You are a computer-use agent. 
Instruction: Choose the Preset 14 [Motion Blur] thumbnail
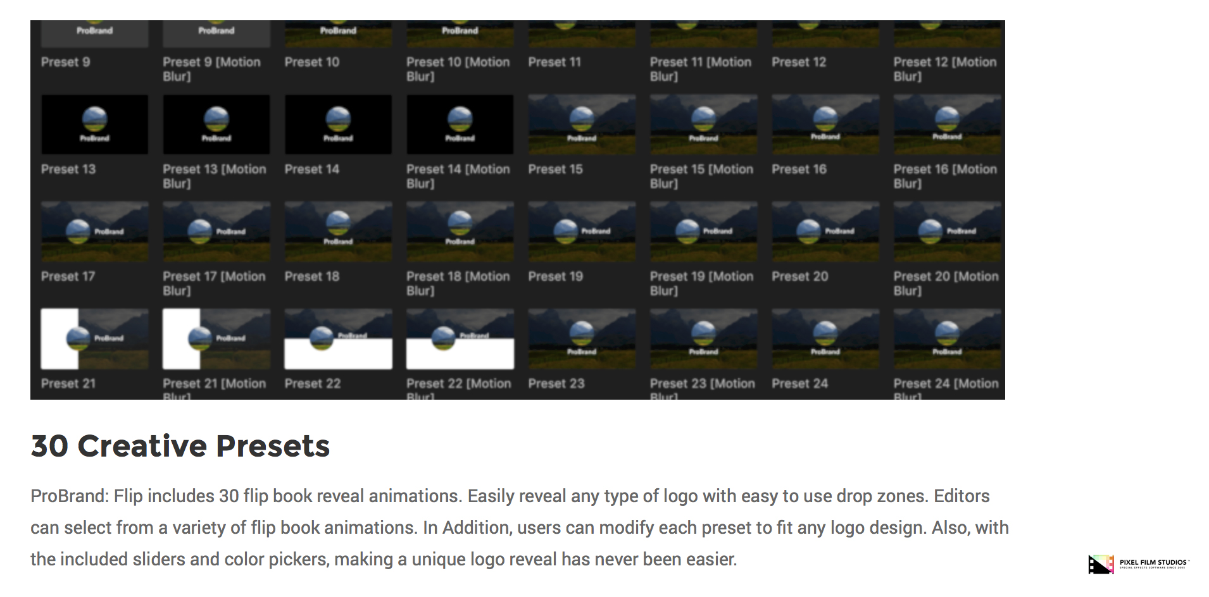(460, 125)
